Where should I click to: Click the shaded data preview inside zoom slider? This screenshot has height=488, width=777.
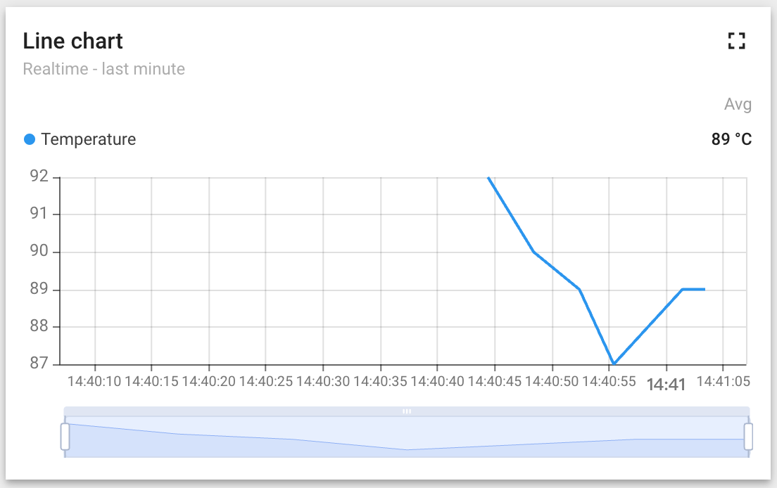point(407,443)
